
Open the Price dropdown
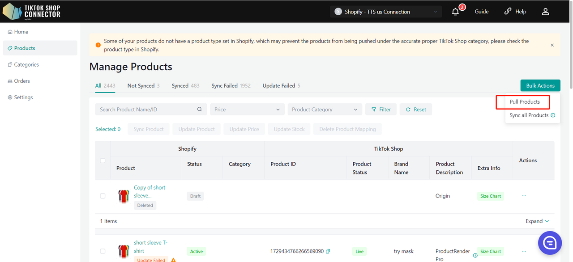pos(247,110)
